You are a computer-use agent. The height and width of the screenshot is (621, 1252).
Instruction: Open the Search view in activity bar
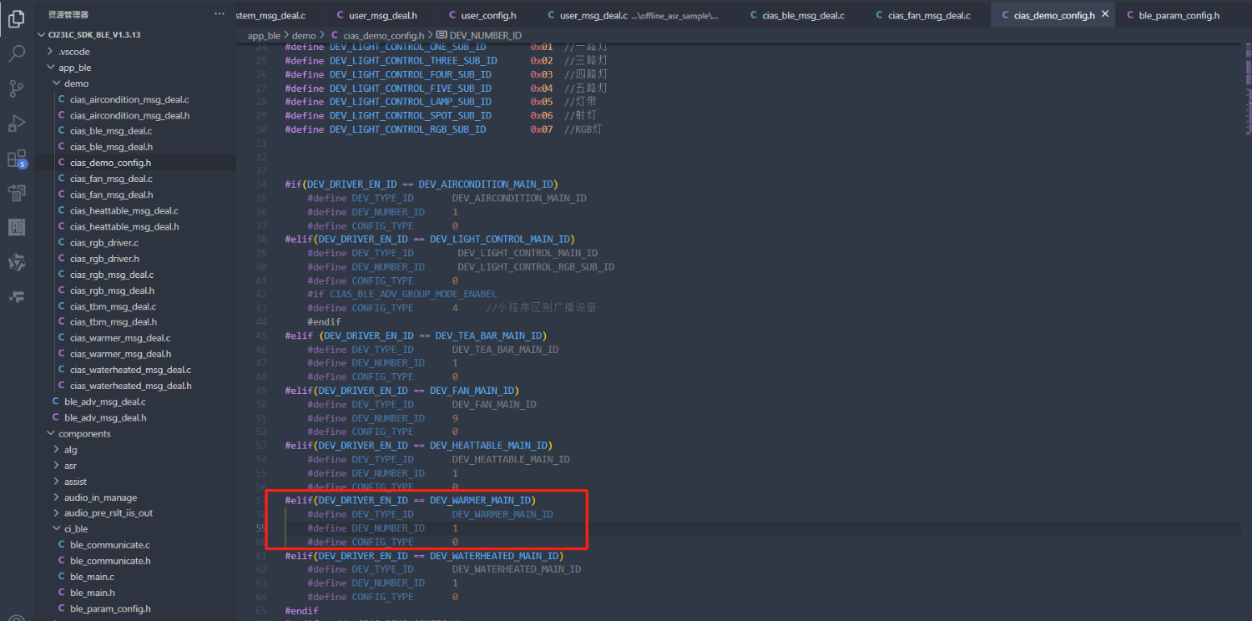coord(17,54)
